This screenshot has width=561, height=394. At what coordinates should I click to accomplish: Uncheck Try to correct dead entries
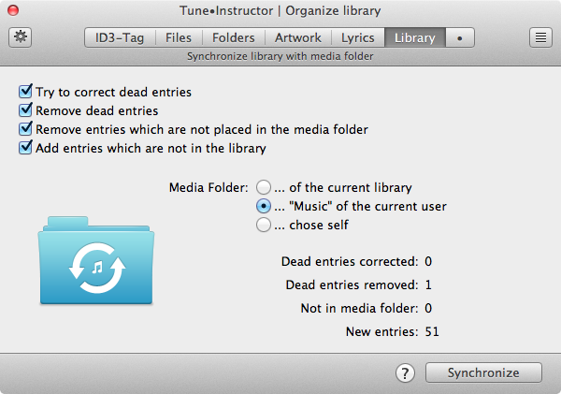tap(25, 92)
